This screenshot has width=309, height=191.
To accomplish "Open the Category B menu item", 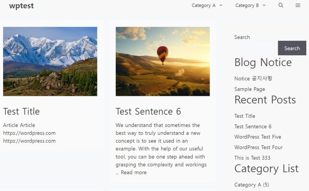I will [247, 5].
